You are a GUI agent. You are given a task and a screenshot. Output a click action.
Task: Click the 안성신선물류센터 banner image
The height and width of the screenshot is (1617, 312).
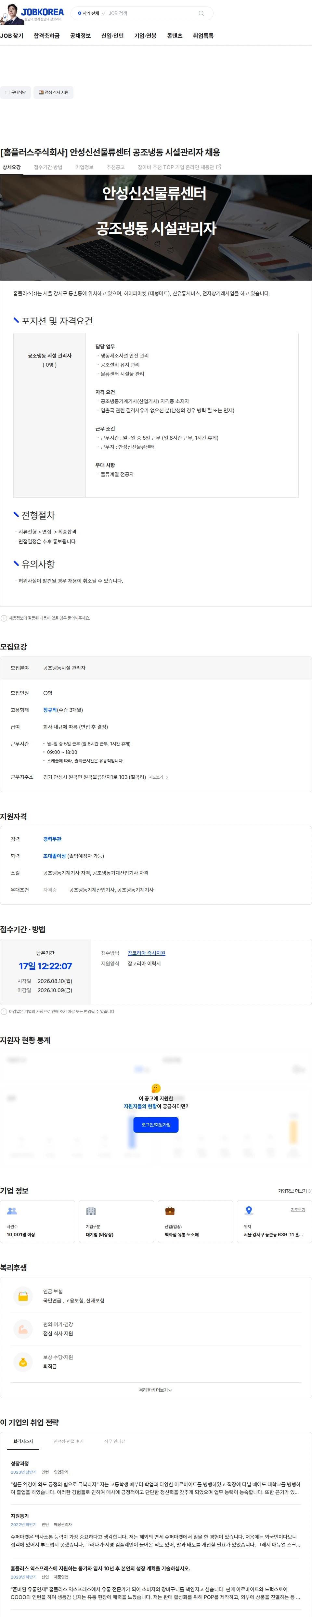point(156,227)
